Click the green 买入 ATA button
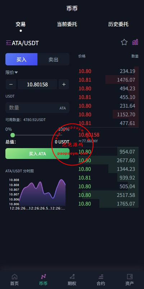 click(x=37, y=154)
